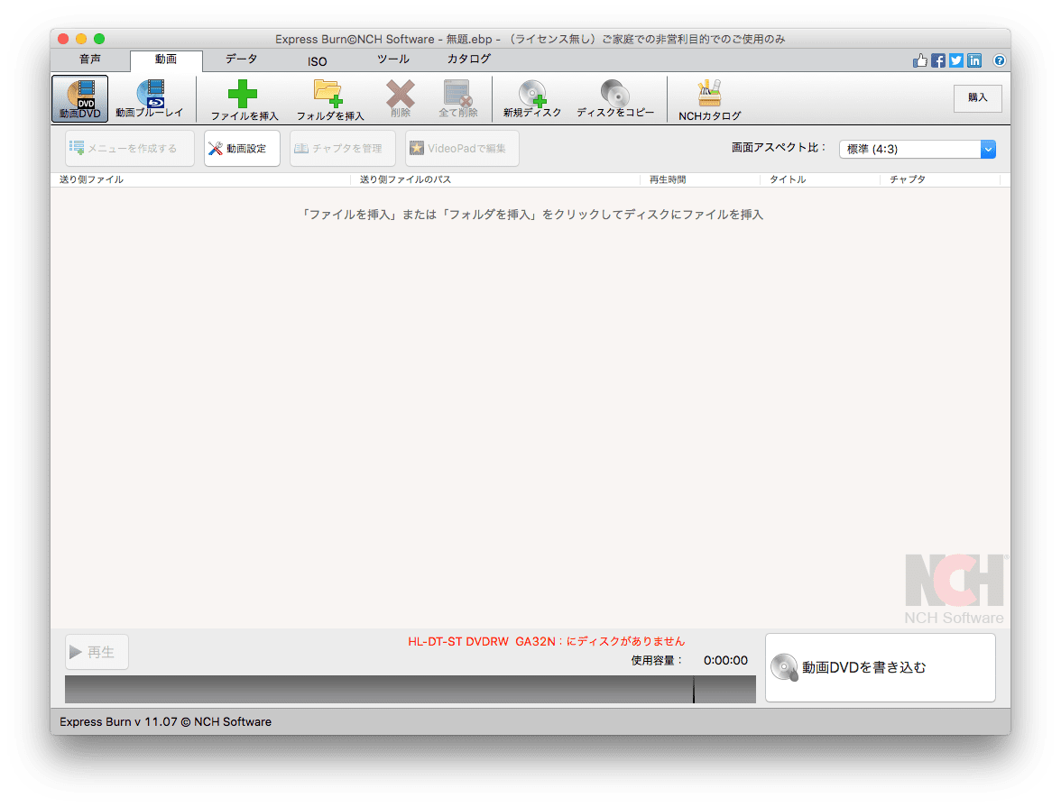The width and height of the screenshot is (1061, 807).
Task: Click the red X 削除 icon
Action: point(401,99)
